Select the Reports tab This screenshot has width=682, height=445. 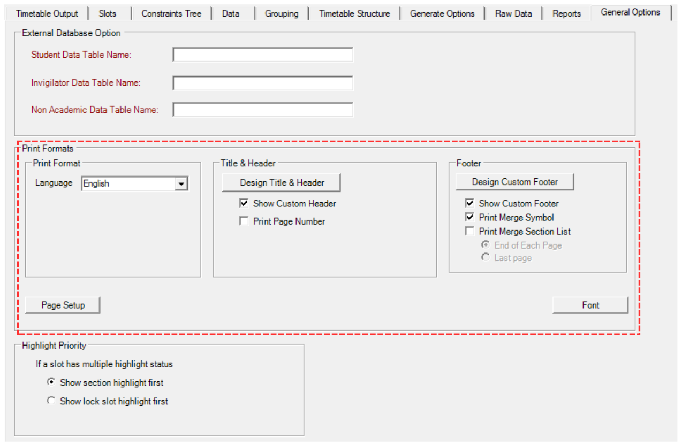[x=566, y=13]
